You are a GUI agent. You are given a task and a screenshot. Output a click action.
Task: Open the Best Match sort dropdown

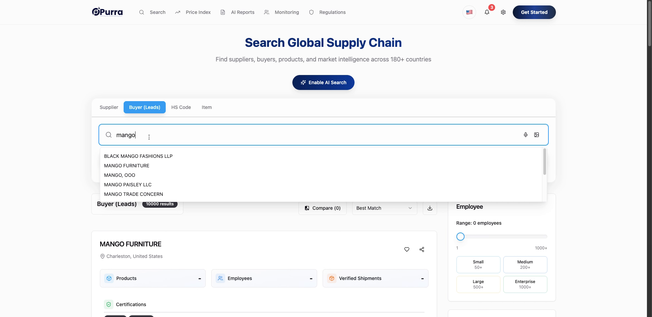(384, 208)
